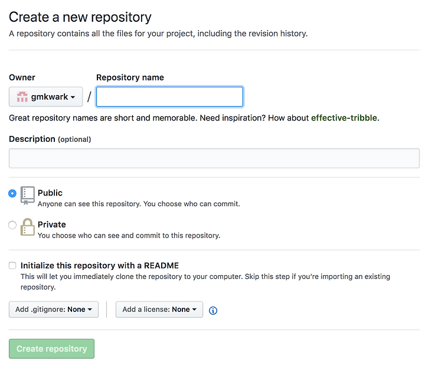Click the public repository book icon
This screenshot has height=371, width=425.
coord(27,196)
